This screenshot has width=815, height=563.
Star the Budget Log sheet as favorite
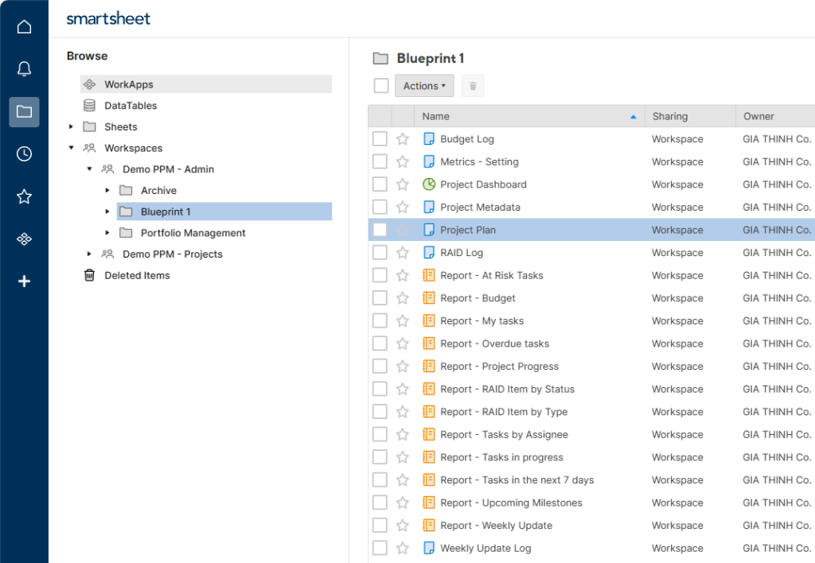[x=403, y=139]
